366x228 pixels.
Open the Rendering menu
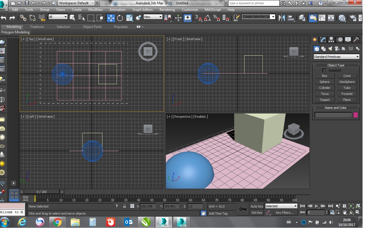[167, 9]
